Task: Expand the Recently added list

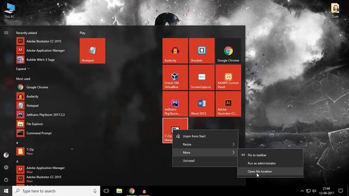Action: click(x=22, y=69)
